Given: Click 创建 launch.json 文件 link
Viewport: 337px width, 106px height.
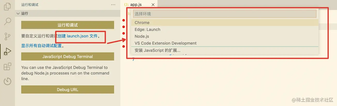Looking at the screenshot, I should 78,36.
